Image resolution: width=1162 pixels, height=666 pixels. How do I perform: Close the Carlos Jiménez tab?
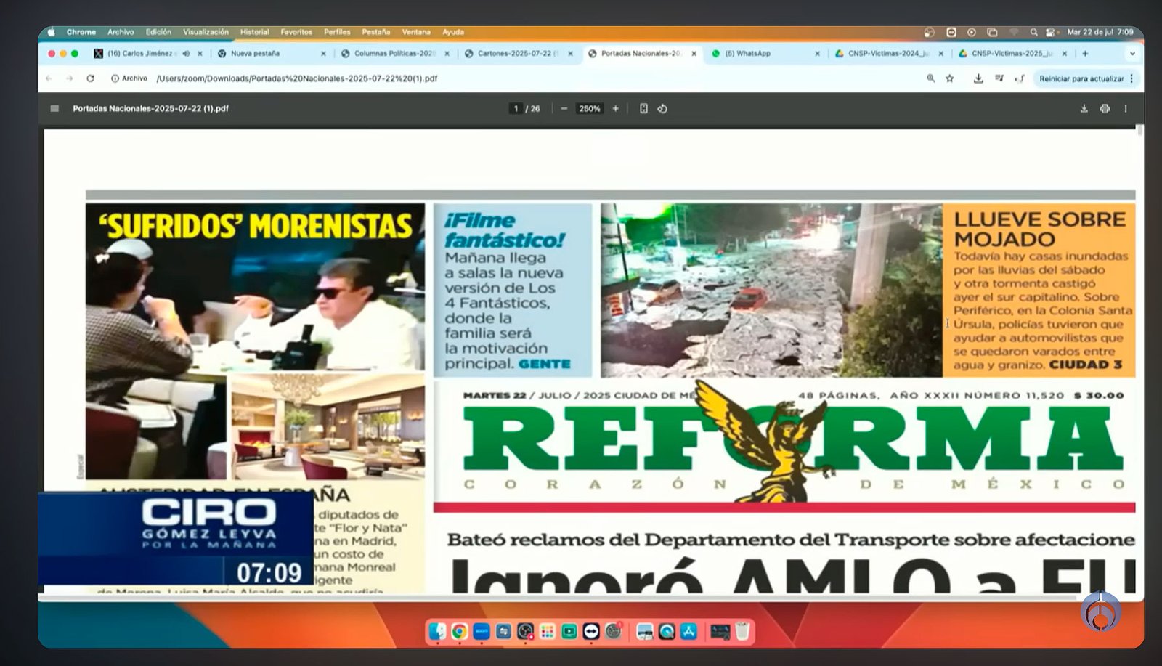[200, 54]
